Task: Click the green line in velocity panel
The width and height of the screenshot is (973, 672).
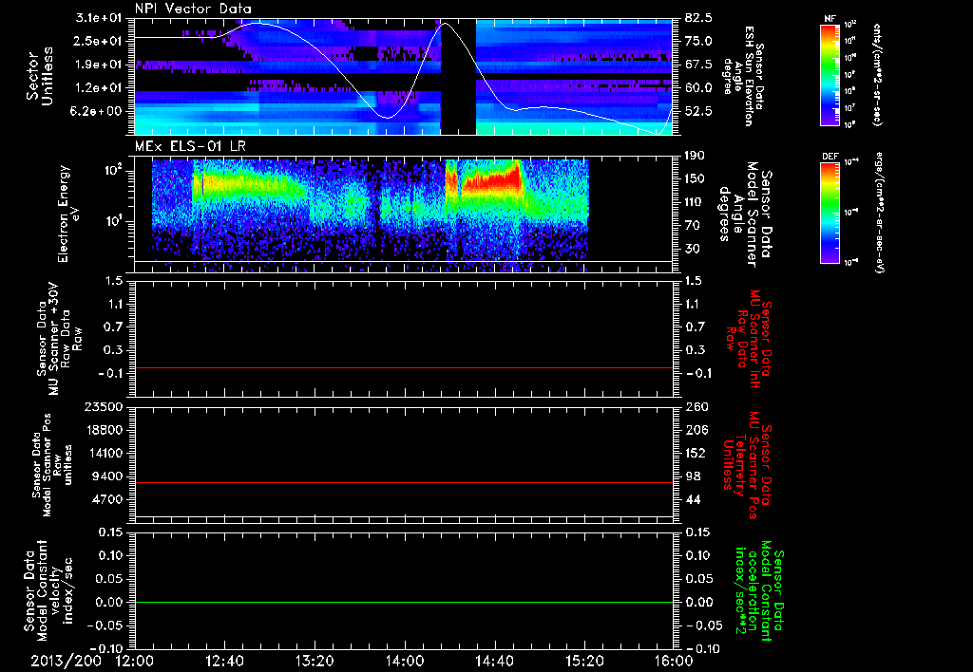Action: click(404, 602)
